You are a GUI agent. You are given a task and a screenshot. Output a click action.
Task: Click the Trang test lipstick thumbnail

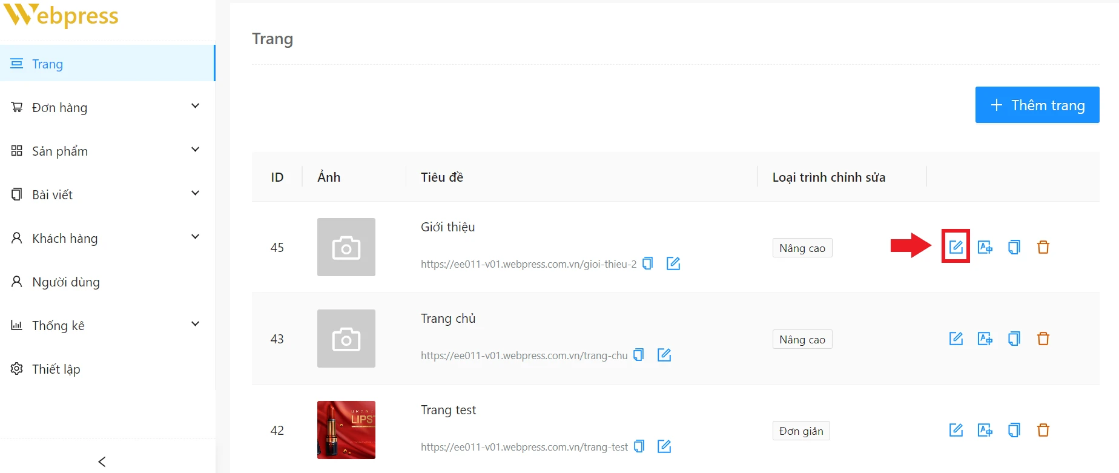click(346, 430)
